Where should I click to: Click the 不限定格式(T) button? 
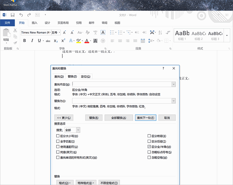coord(109,183)
